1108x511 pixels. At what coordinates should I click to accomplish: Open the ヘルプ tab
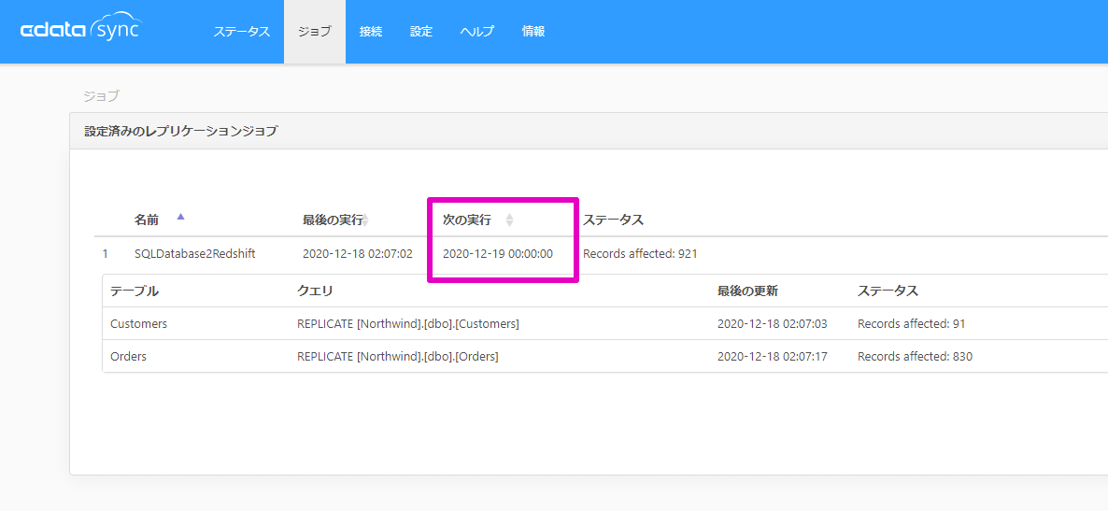coord(477,31)
